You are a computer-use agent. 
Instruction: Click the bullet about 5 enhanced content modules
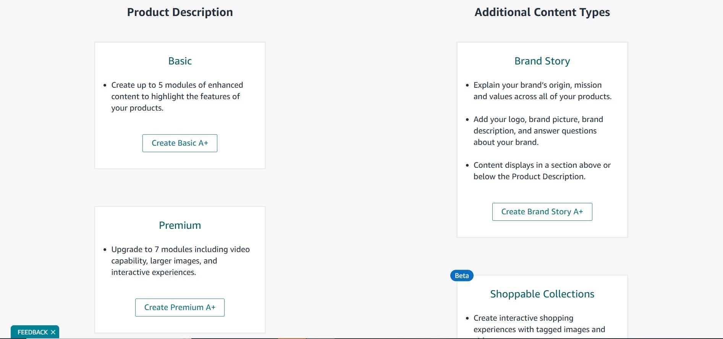177,96
